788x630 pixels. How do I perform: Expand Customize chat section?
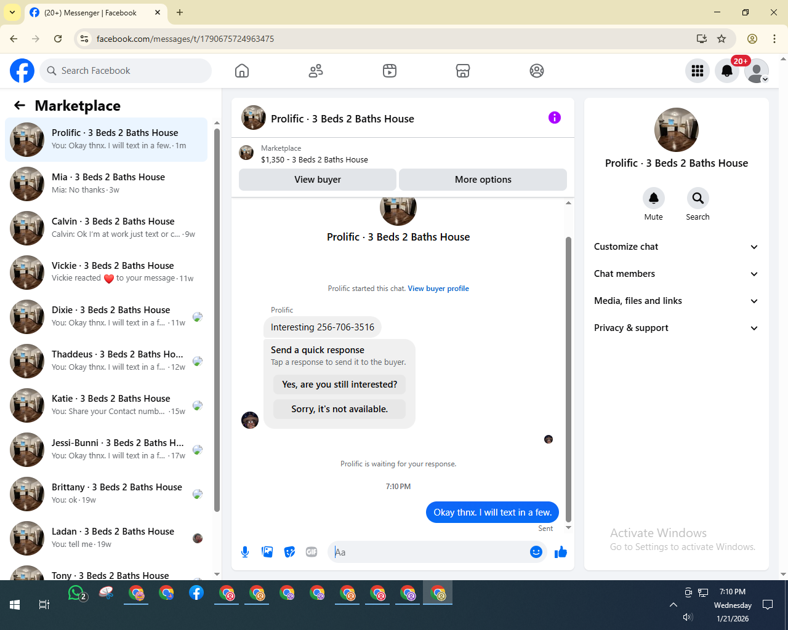coord(676,247)
